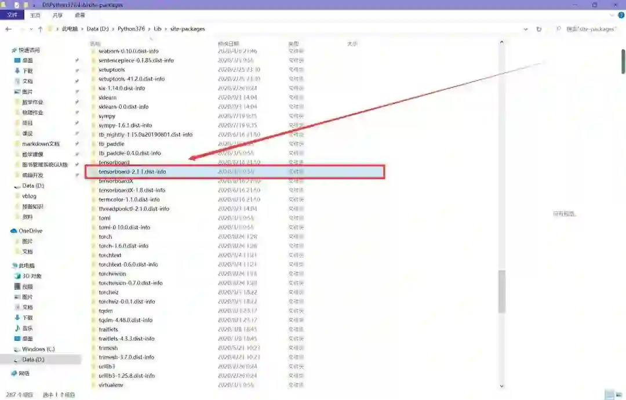626x400 pixels.
Task: Click the folder icon of sklearn
Action: [x=94, y=97]
